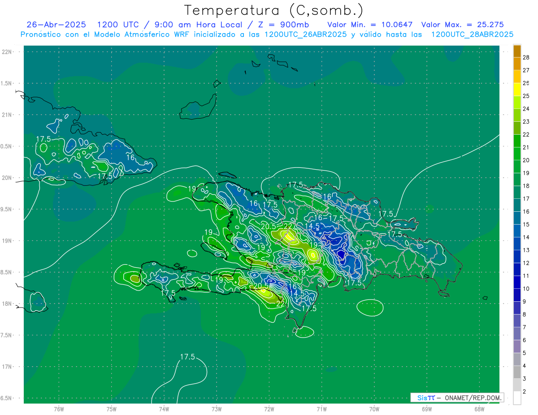Click the legend value '20'

[526, 160]
